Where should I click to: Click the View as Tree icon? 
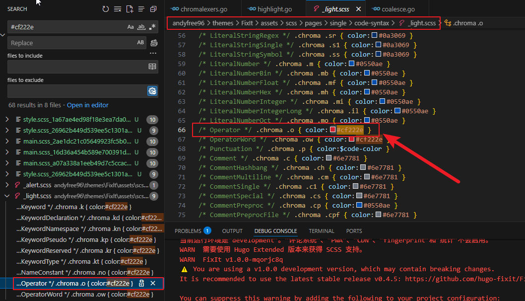click(141, 9)
